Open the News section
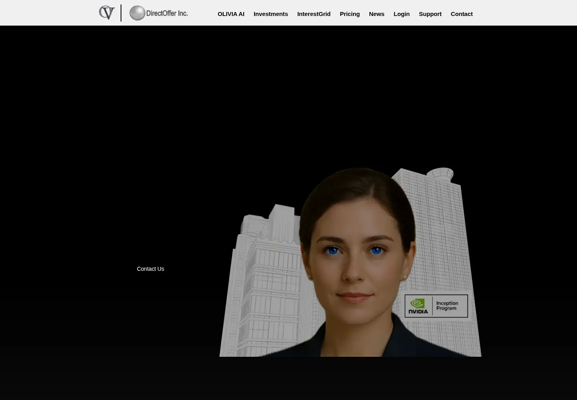The width and height of the screenshot is (577, 400). pyautogui.click(x=377, y=14)
